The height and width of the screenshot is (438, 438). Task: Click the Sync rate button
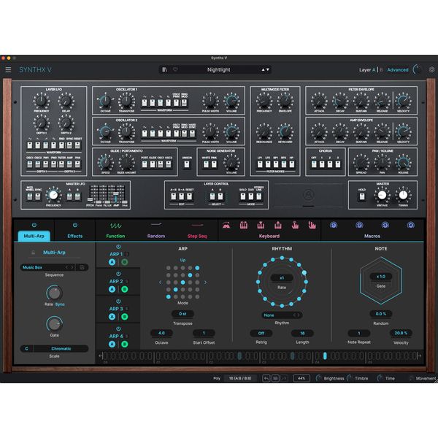tap(60, 304)
